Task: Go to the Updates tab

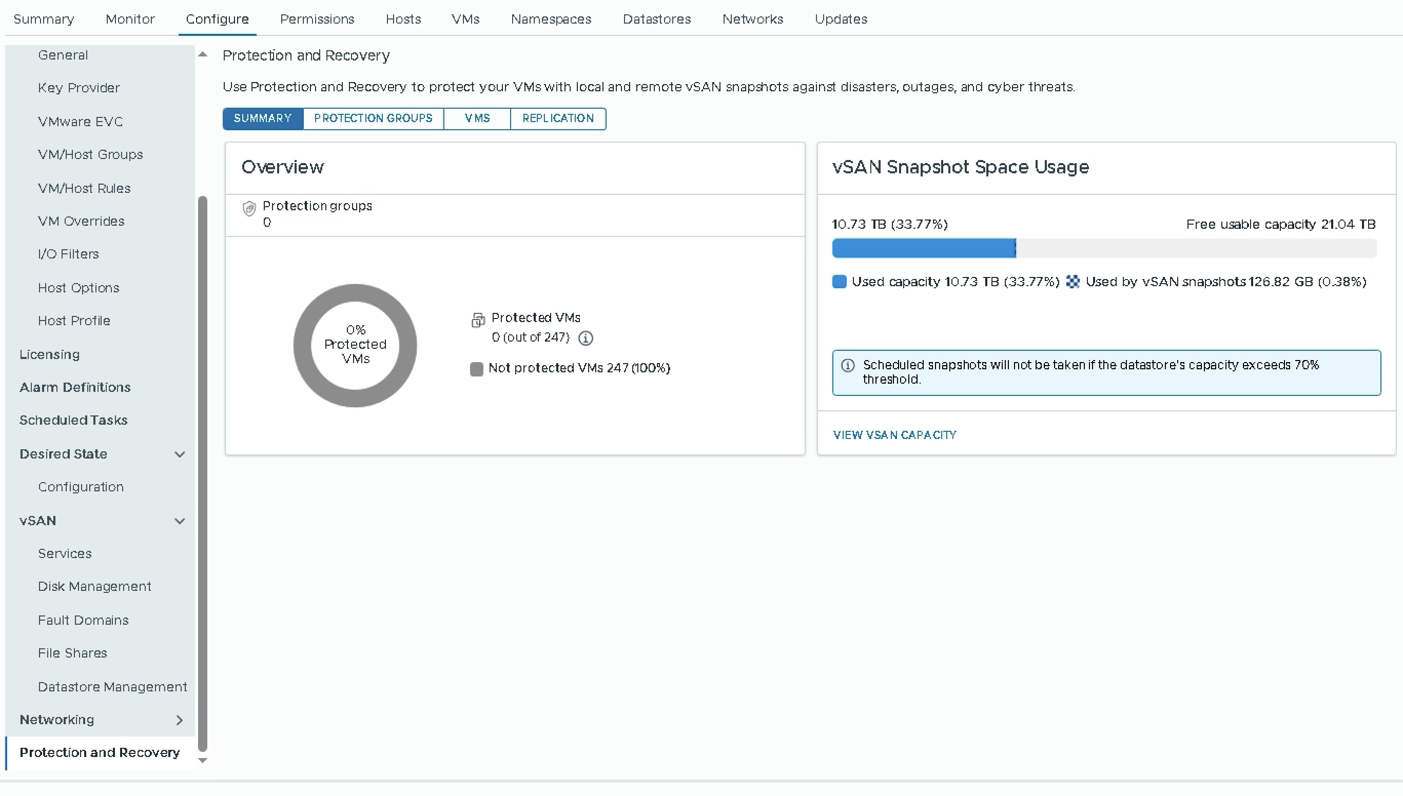Action: pos(841,19)
